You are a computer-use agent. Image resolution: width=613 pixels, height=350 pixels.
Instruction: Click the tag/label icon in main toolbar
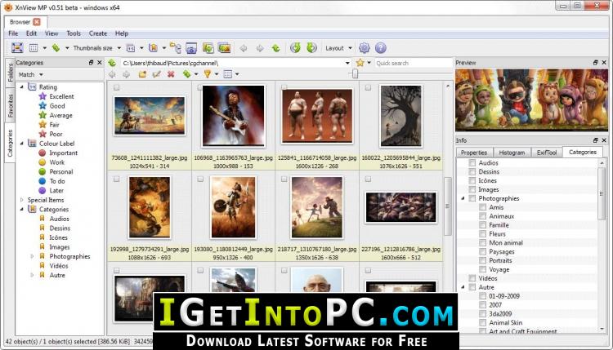pos(56,47)
